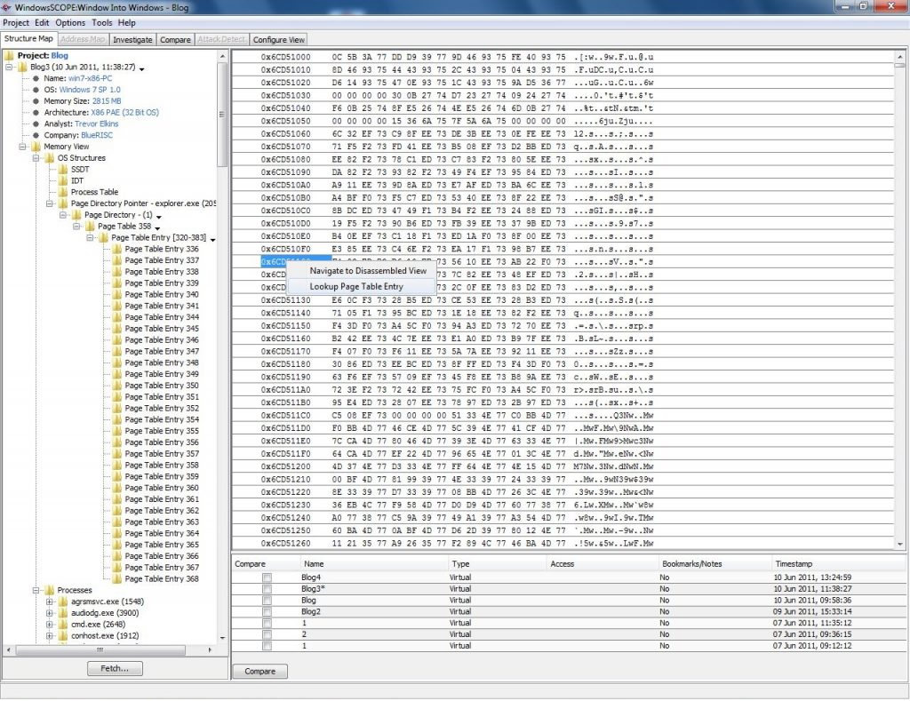Click the Page Table 358 folder icon
This screenshot has height=701, width=910.
(90, 227)
